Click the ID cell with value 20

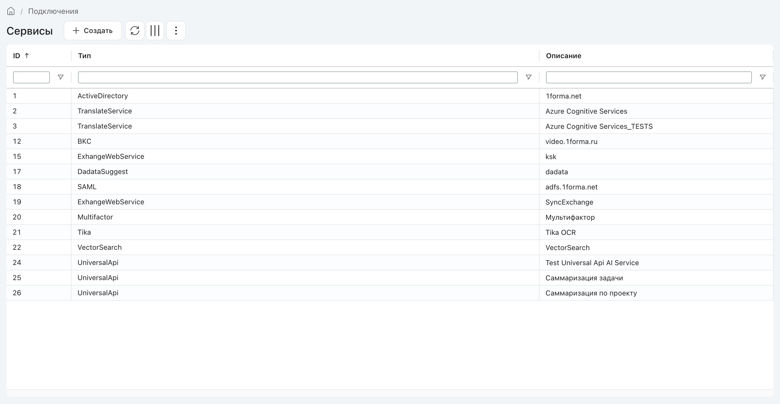39,217
